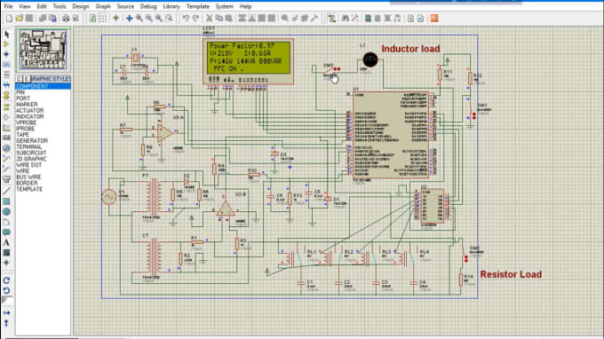Viewport: 604px width, 339px height.
Task: Open the Library menu
Action: click(171, 6)
